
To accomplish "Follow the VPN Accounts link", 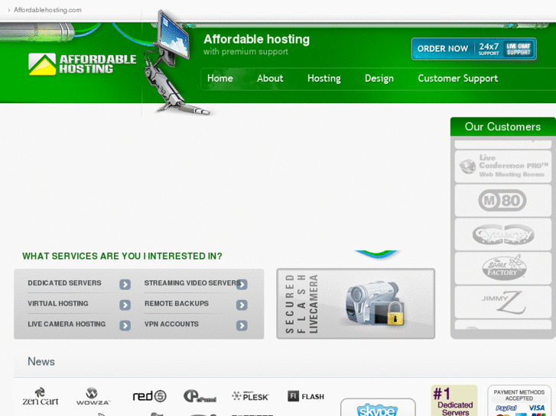I will coord(171,324).
